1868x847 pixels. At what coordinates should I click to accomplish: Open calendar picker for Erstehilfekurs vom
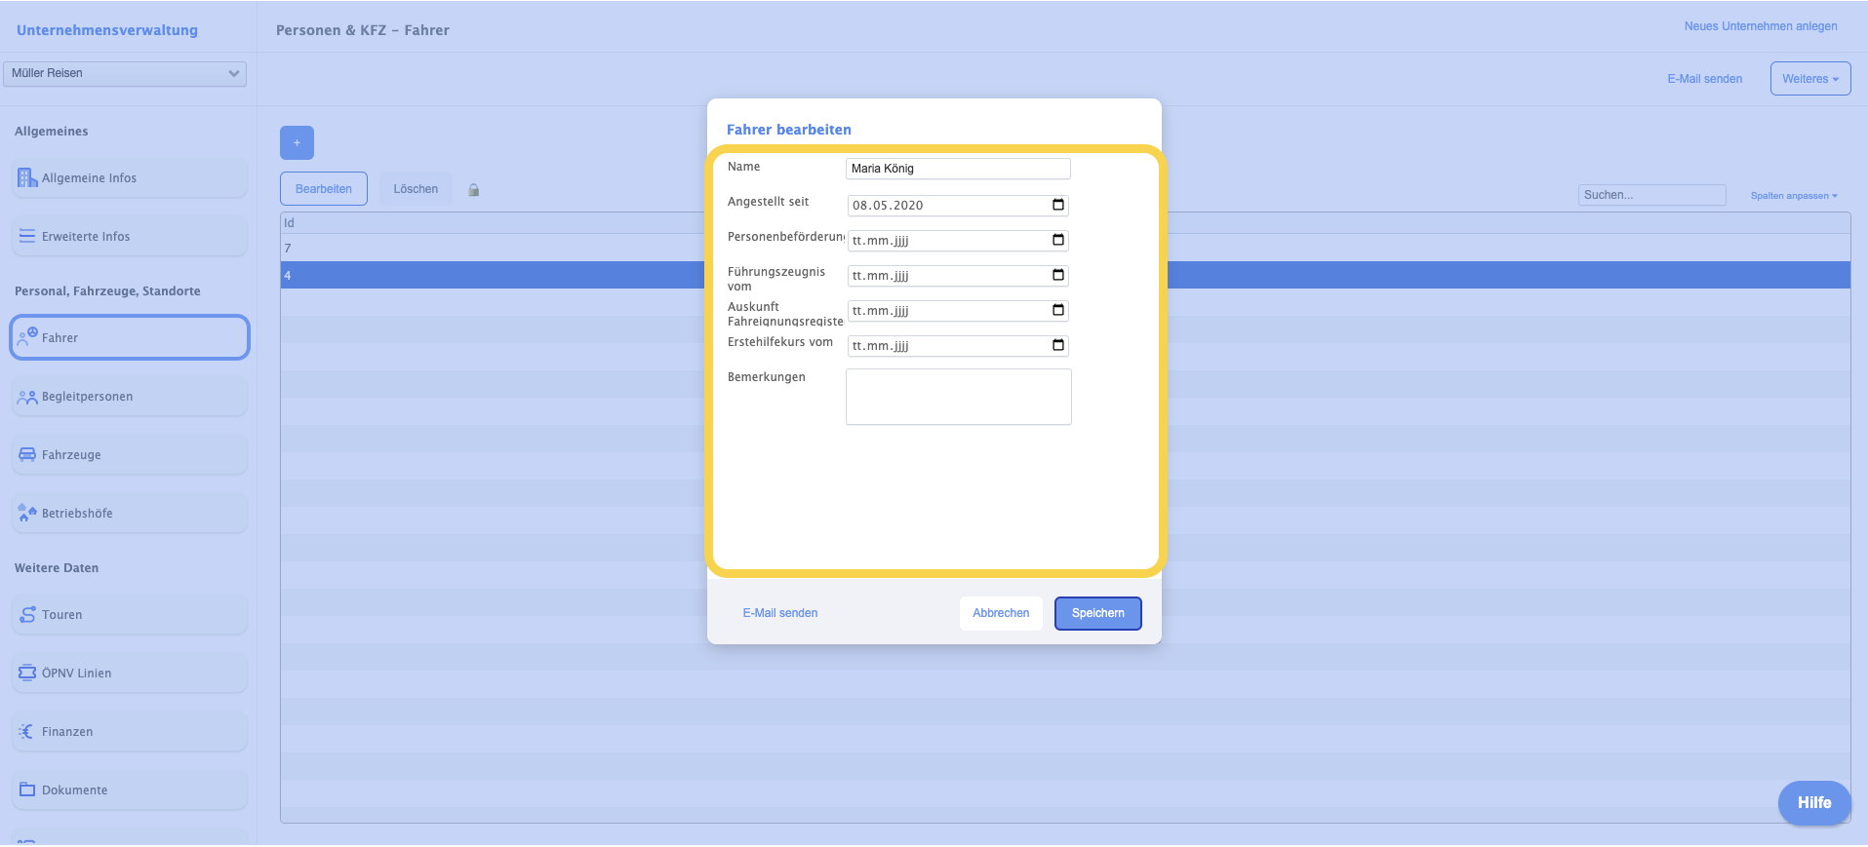[x=1058, y=345]
